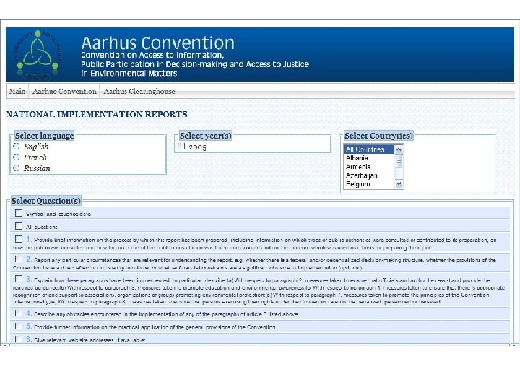Click the Aarhus Convention logo emblem
The image size is (520, 390).
(x=38, y=54)
